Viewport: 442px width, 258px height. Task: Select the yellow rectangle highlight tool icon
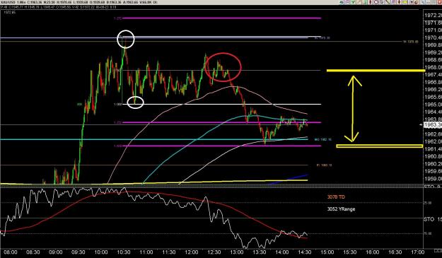[x=405, y=2]
